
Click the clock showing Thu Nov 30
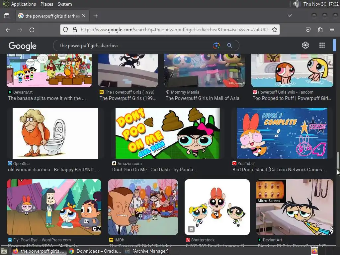point(321,4)
